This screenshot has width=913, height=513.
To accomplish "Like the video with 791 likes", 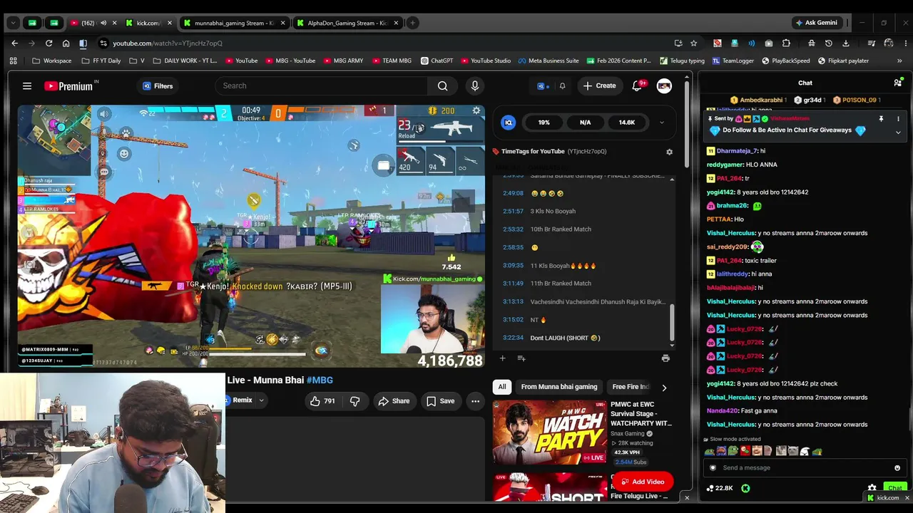I will pos(322,401).
